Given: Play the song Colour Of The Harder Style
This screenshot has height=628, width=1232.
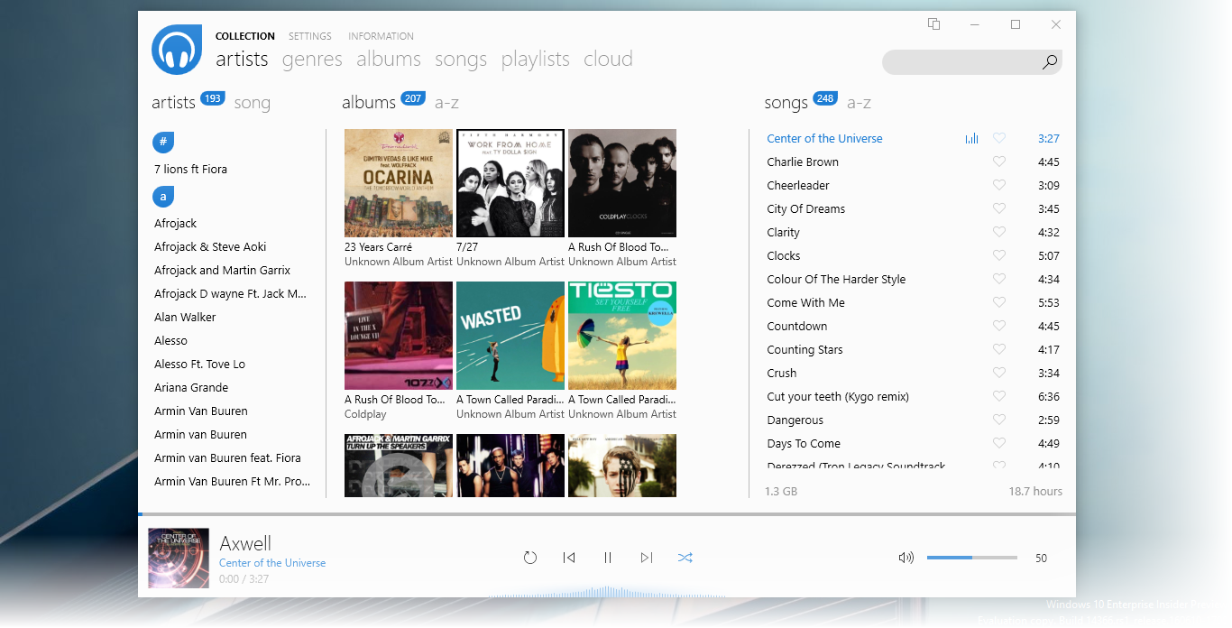Looking at the screenshot, I should click(836, 279).
